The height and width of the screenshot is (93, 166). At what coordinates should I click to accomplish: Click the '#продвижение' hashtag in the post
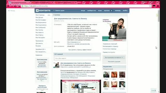70,72
